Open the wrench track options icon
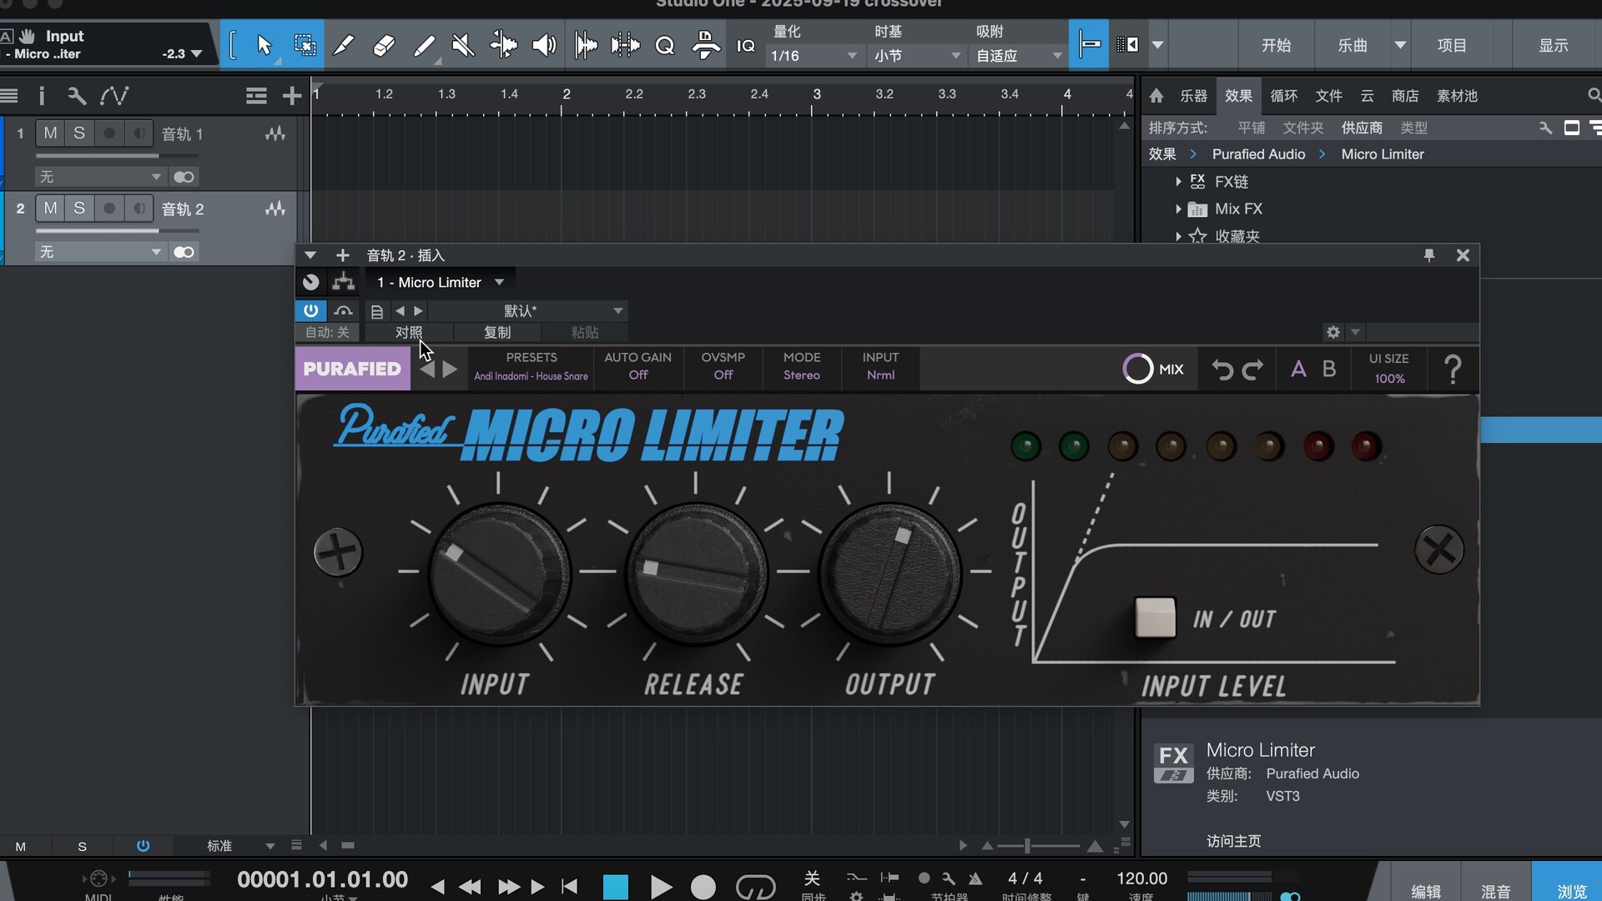The image size is (1602, 901). (x=77, y=96)
